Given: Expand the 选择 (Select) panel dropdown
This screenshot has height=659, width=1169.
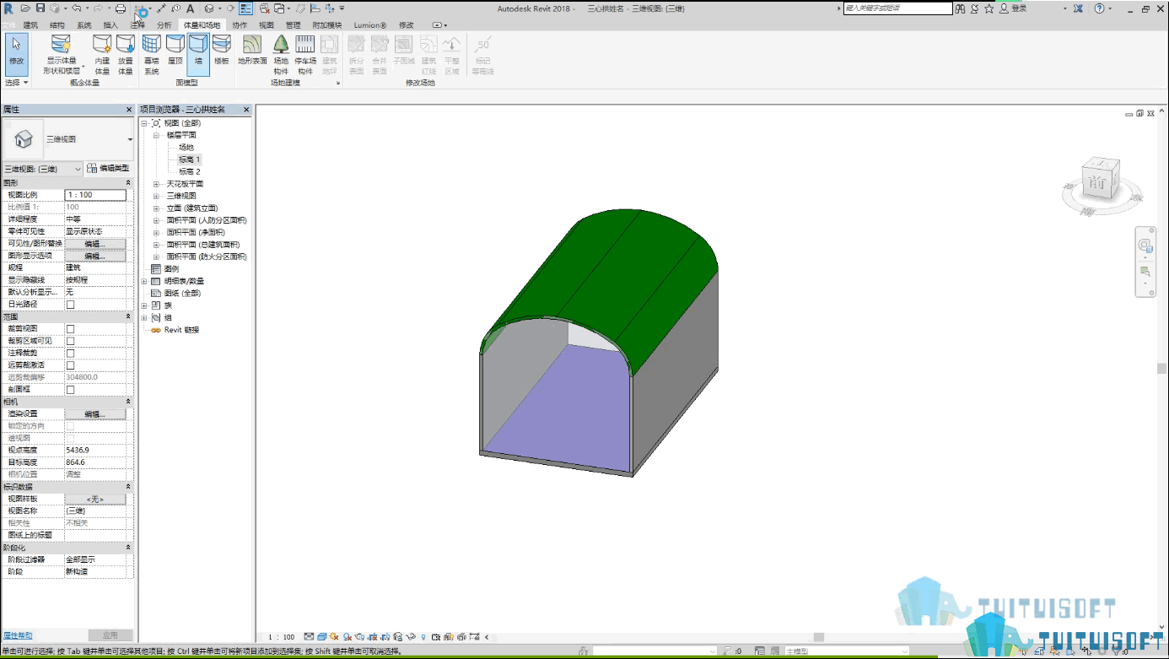Looking at the screenshot, I should pos(17,83).
